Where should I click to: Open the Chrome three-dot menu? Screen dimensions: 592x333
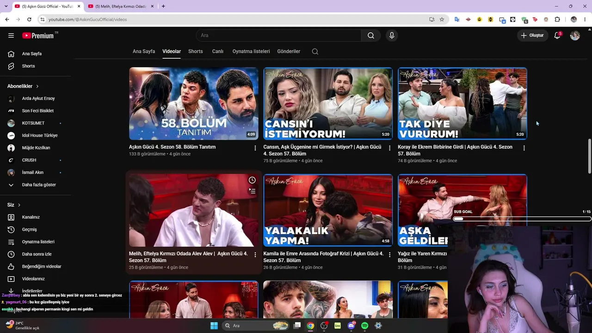tap(585, 19)
